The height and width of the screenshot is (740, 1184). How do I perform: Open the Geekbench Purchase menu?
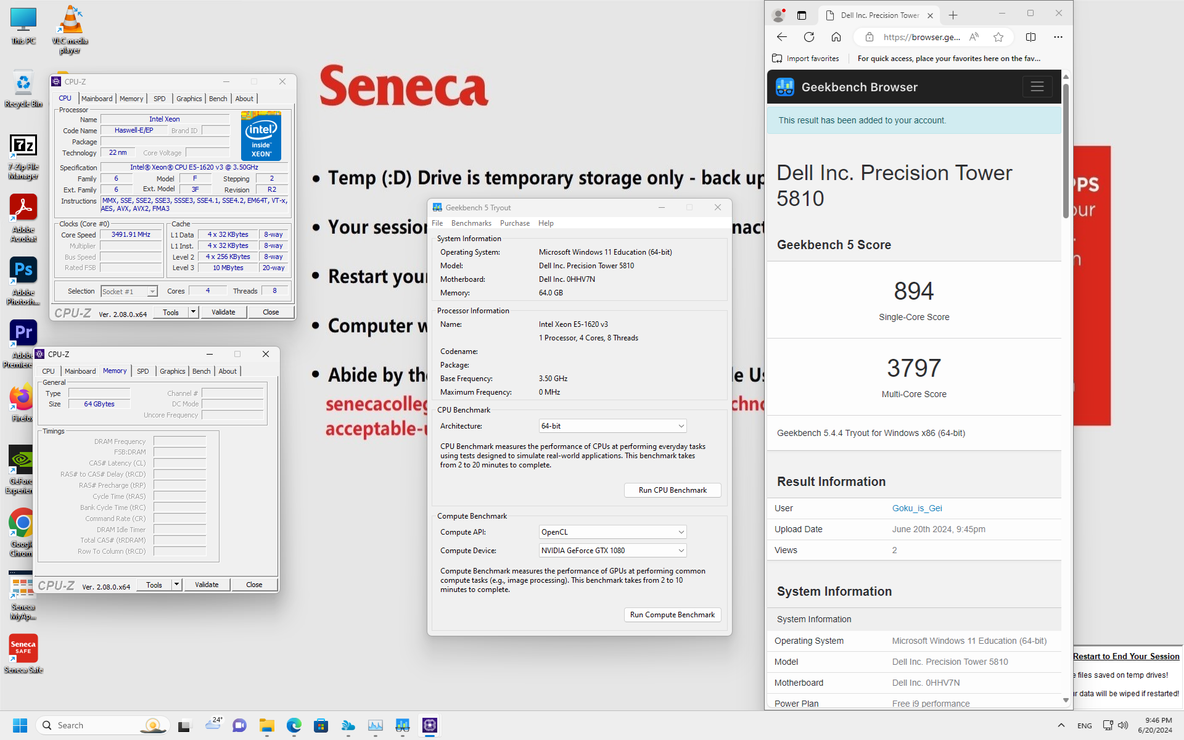point(515,223)
